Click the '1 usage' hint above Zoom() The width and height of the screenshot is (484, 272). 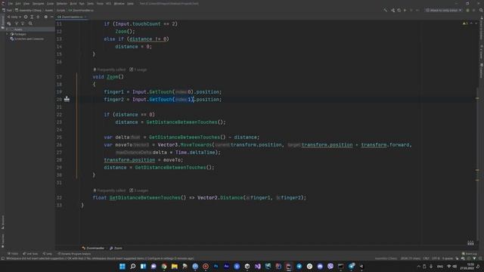(x=138, y=70)
